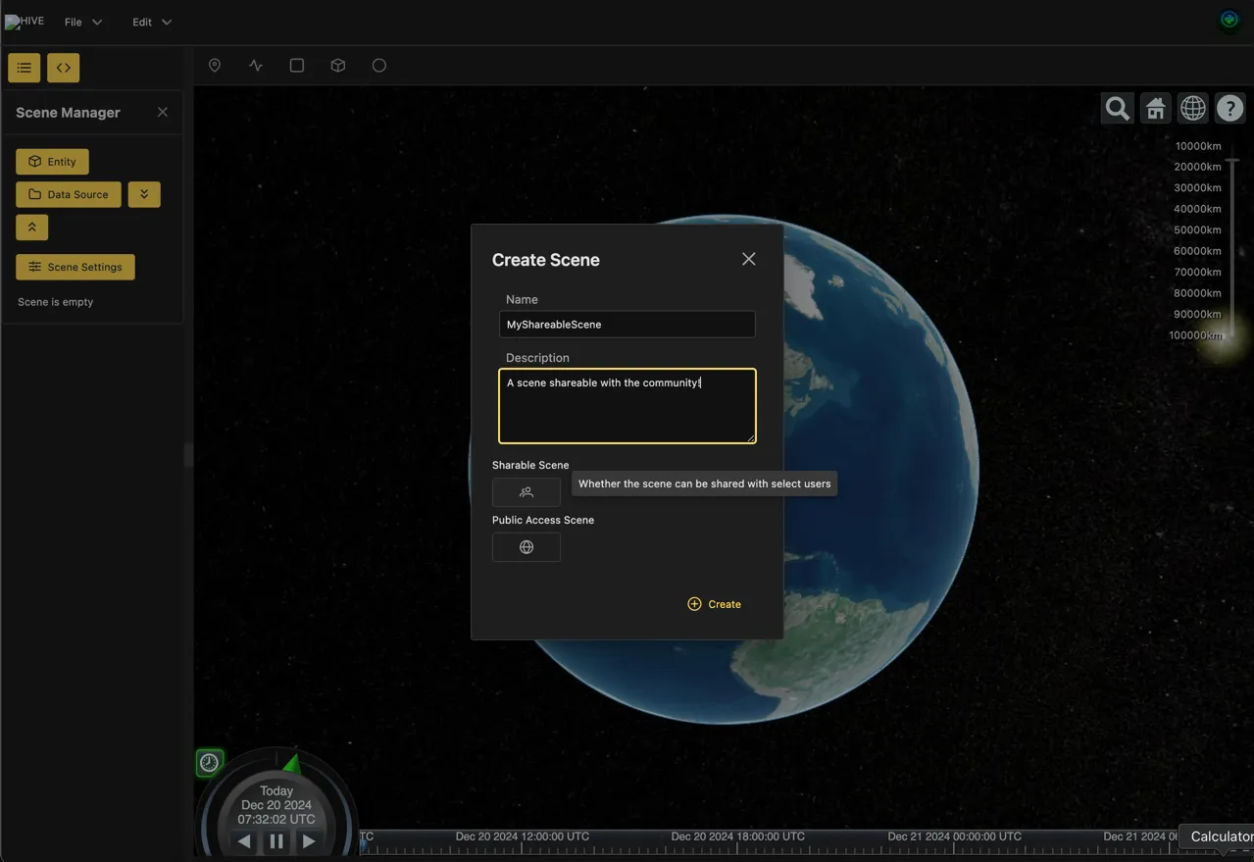Select the rectangle drawing tool
Screen dimensions: 1254x862
coord(296,65)
